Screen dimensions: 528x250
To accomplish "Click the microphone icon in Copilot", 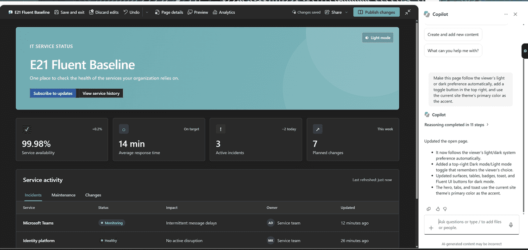I will [511, 225].
